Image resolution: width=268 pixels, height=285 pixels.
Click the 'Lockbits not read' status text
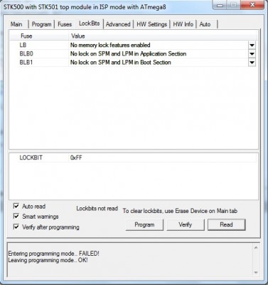tap(97, 209)
